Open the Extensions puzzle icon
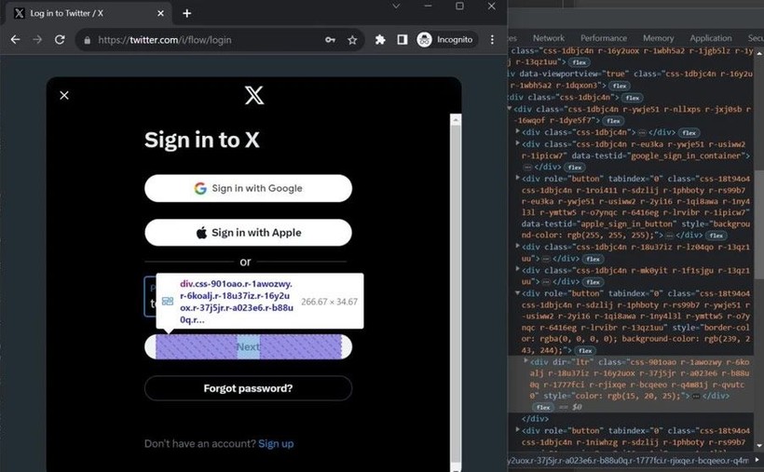This screenshot has width=764, height=472. (380, 39)
